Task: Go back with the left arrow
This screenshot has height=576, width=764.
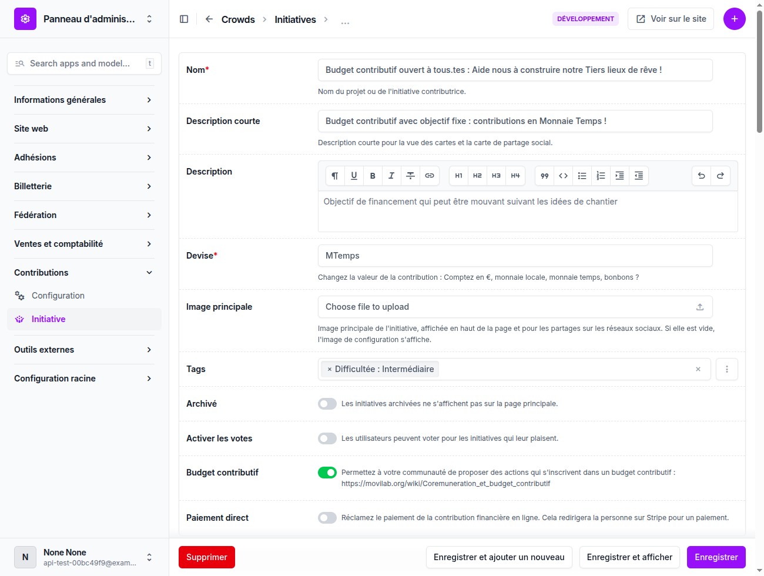Action: point(209,19)
